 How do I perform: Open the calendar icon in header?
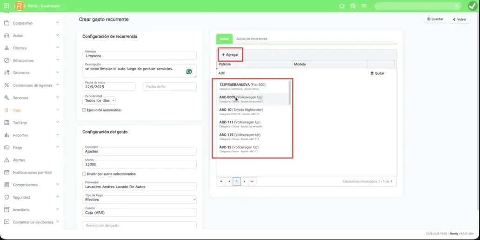[x=353, y=6]
